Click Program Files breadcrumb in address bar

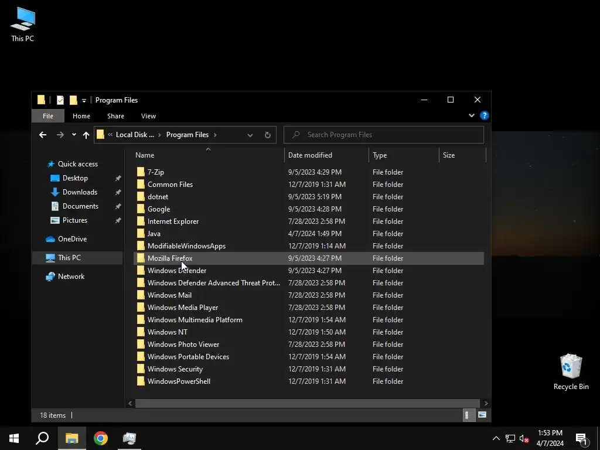[x=187, y=135]
